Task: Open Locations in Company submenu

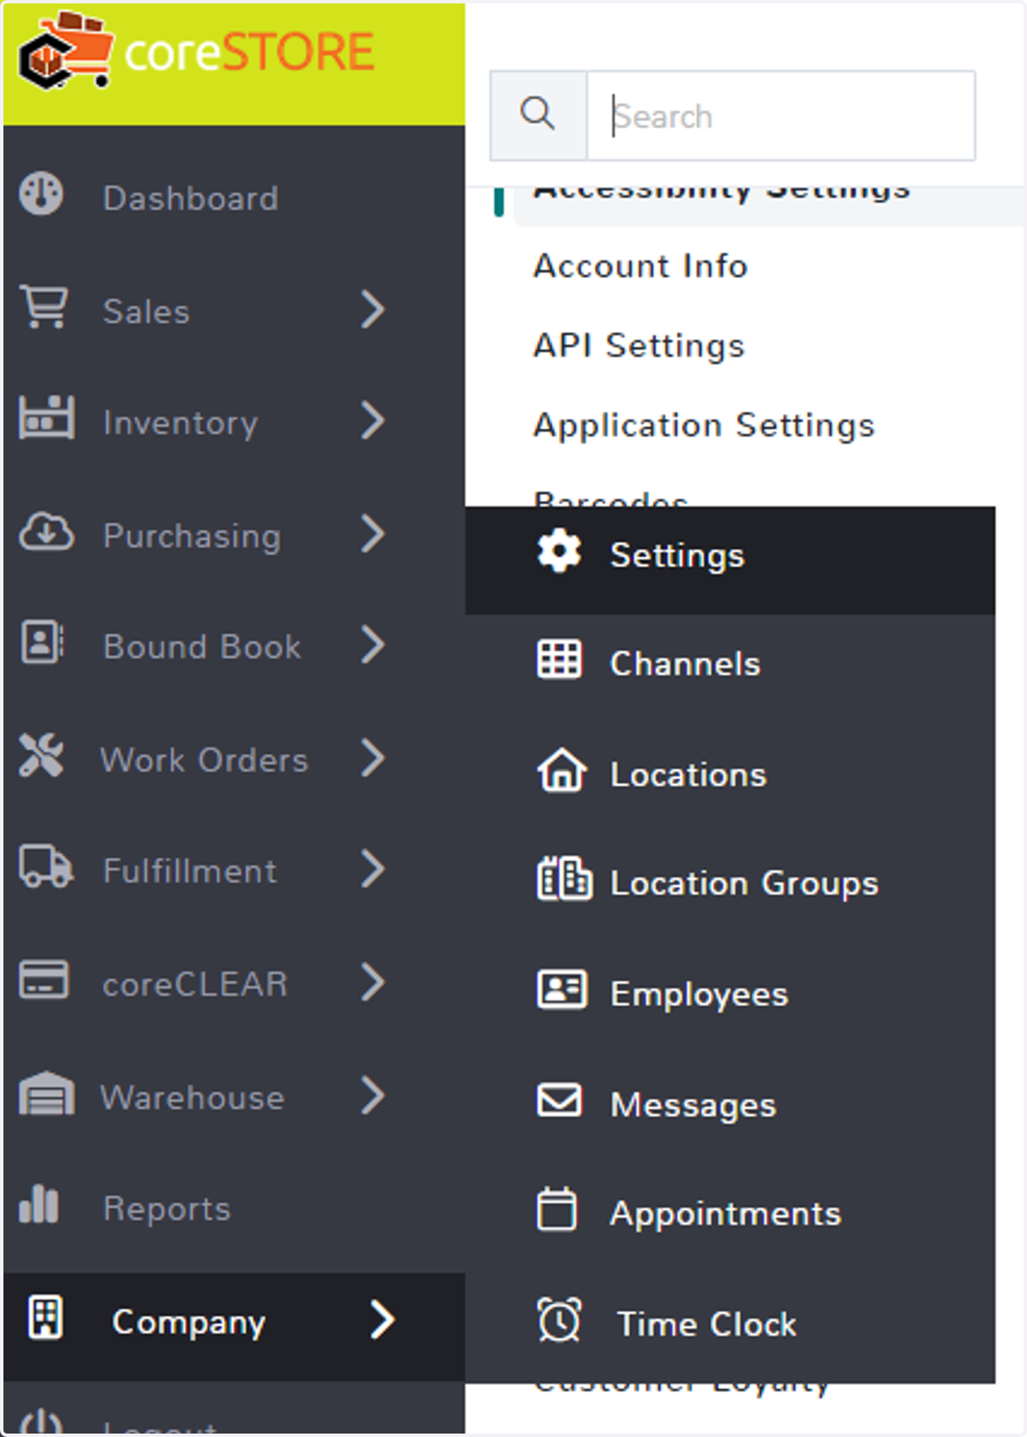Action: point(688,775)
